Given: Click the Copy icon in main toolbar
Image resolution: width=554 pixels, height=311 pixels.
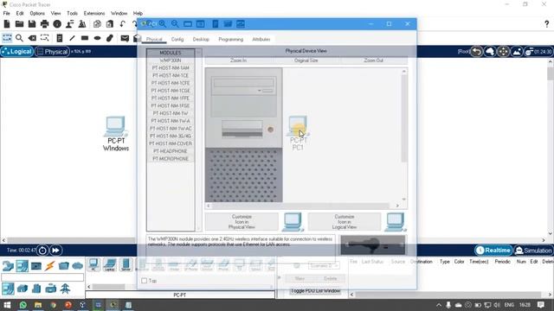Looking at the screenshot, I should coord(97,24).
